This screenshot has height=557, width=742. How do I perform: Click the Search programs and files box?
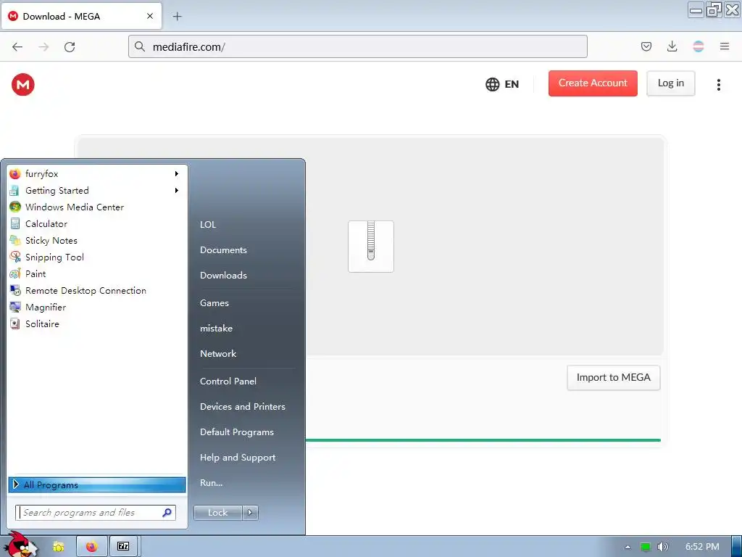(x=96, y=513)
